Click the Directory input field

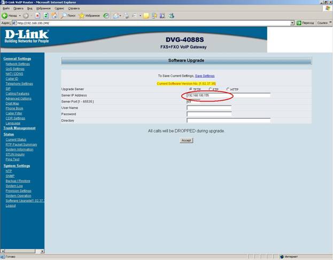228,120
